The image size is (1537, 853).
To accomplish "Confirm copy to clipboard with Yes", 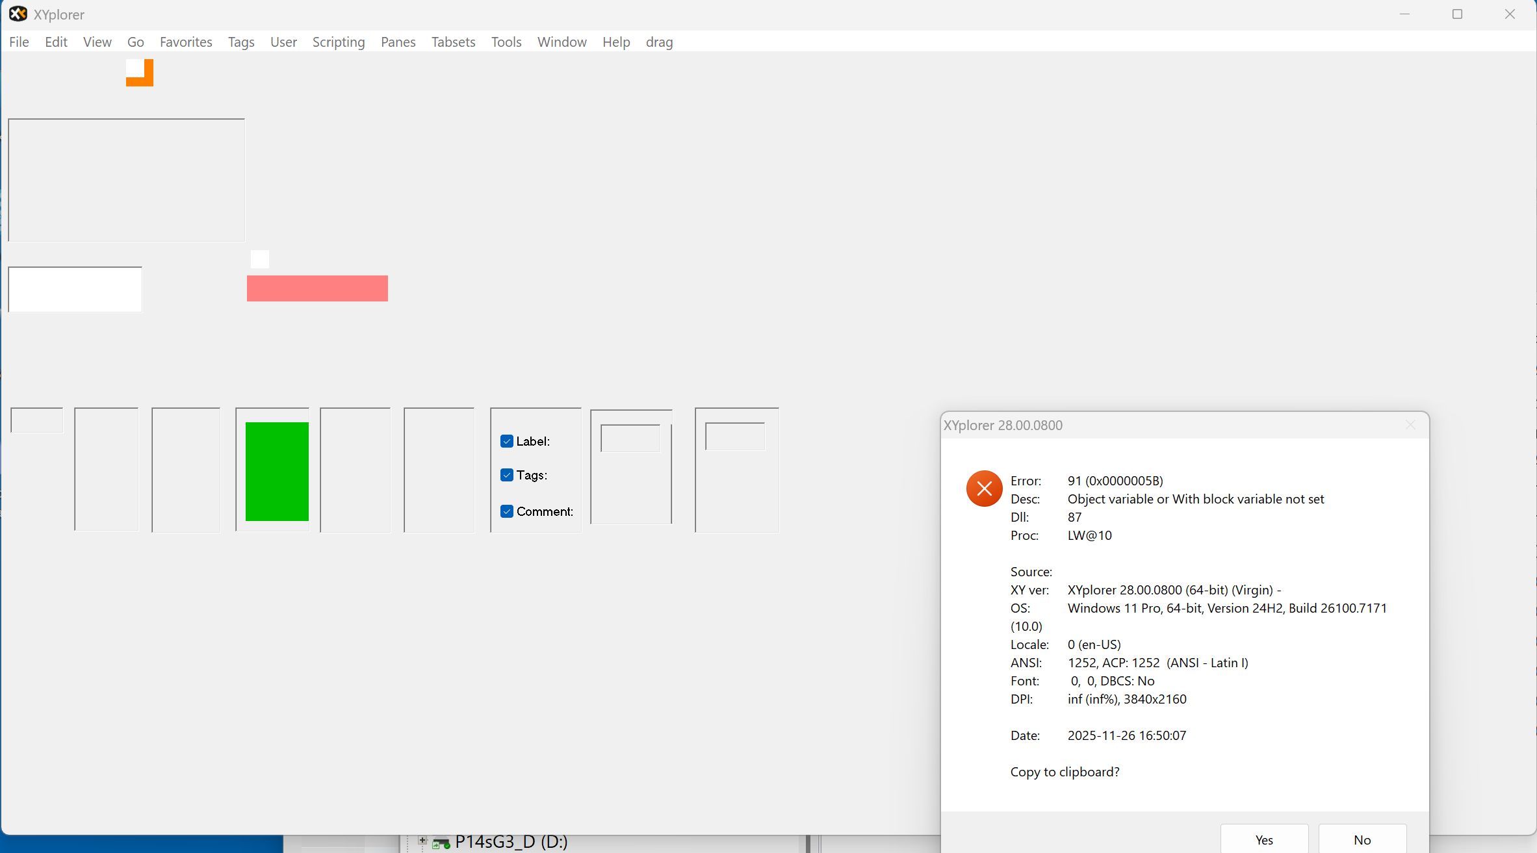I will [1263, 839].
